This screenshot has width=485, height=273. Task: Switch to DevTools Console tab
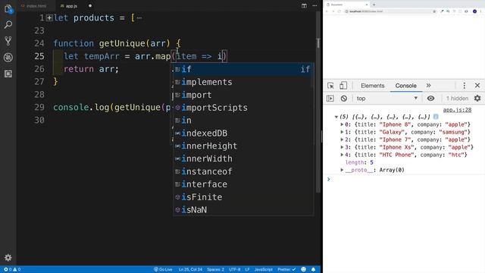(406, 86)
